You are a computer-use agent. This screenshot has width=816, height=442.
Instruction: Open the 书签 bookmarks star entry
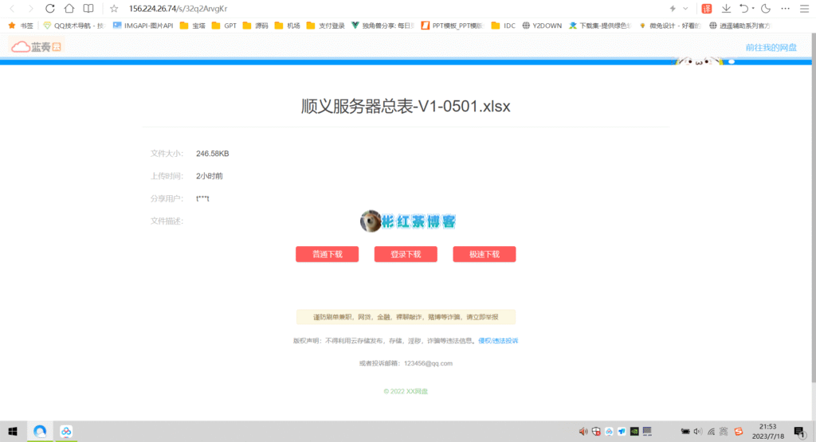(x=21, y=25)
